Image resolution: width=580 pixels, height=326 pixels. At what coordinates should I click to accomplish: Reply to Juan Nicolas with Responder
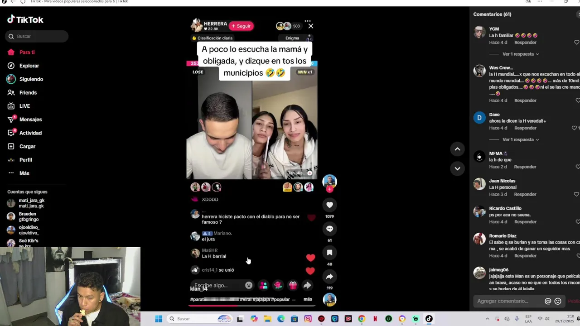pyautogui.click(x=525, y=194)
